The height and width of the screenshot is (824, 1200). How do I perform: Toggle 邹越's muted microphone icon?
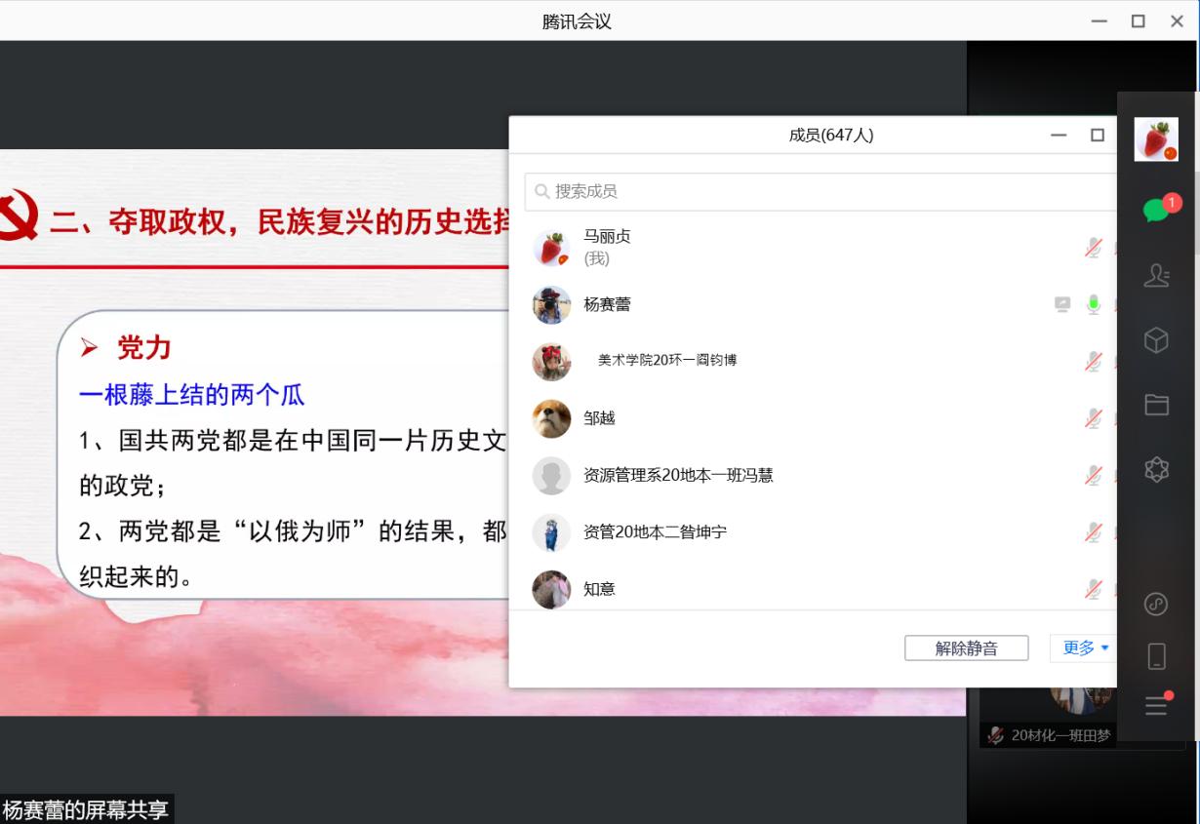coord(1093,418)
